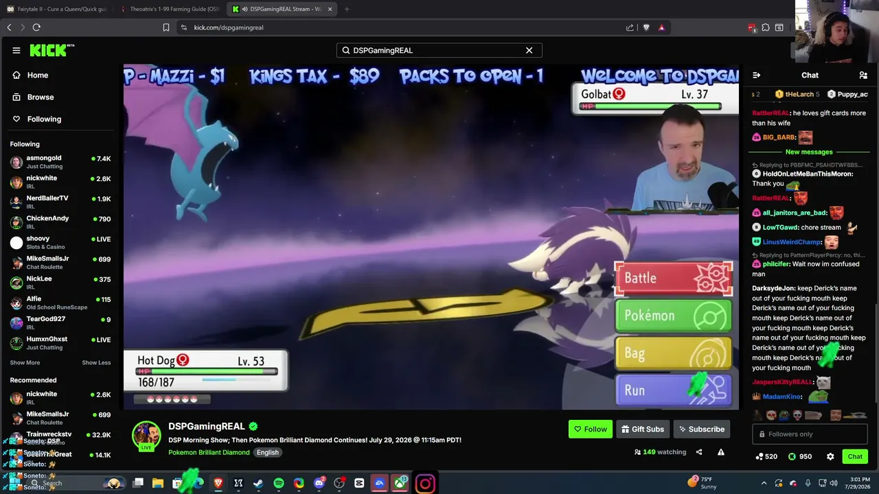Open shoovy channel in Following list
This screenshot has height=494, width=879.
60,242
